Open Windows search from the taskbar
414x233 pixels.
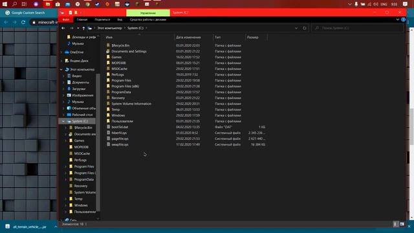pos(14,5)
